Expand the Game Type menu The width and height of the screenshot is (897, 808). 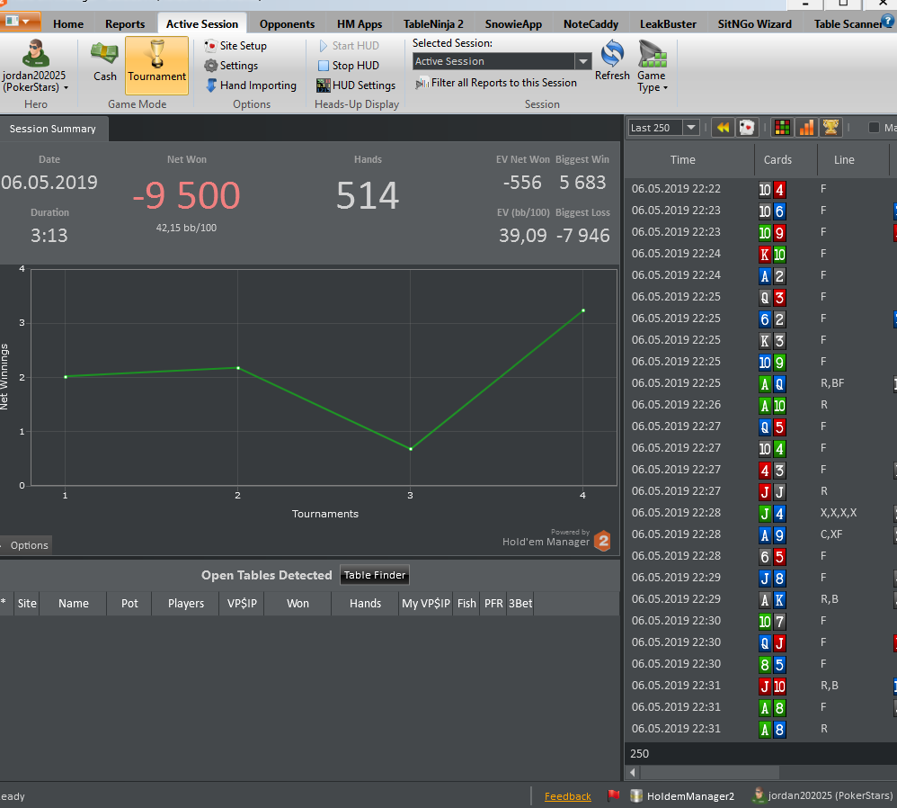tap(653, 67)
